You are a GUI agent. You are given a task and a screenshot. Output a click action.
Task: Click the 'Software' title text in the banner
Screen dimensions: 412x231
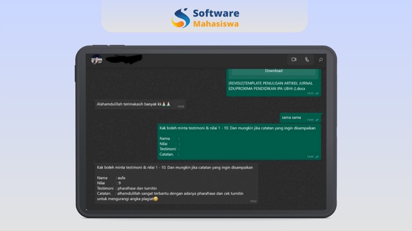[x=216, y=13]
